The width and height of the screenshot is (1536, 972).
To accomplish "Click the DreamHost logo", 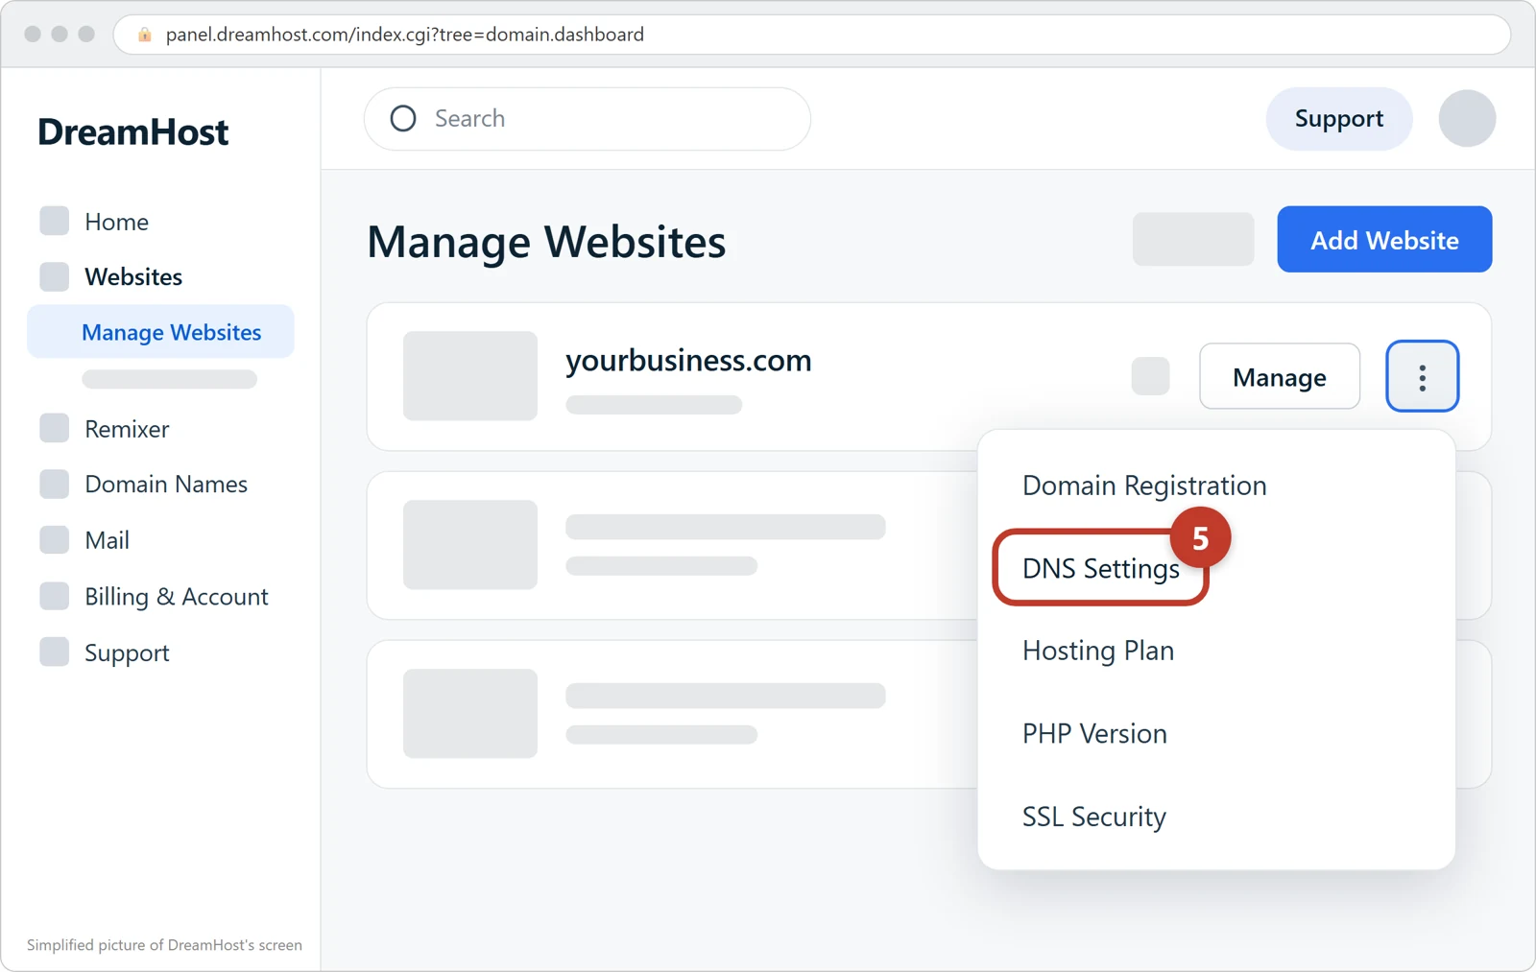I will click(133, 132).
